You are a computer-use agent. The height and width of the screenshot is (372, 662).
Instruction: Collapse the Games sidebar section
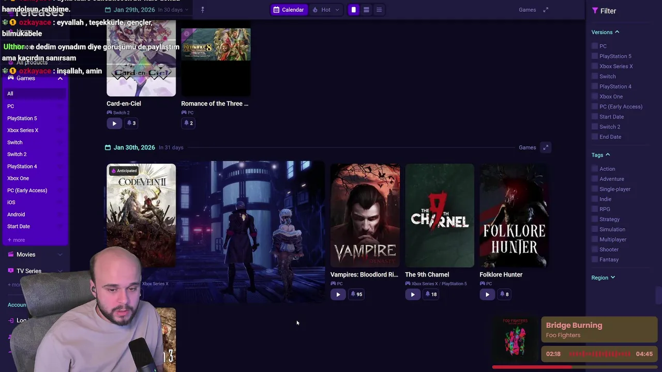[x=60, y=79]
